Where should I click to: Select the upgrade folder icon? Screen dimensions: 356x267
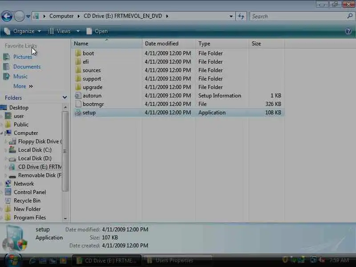78,87
